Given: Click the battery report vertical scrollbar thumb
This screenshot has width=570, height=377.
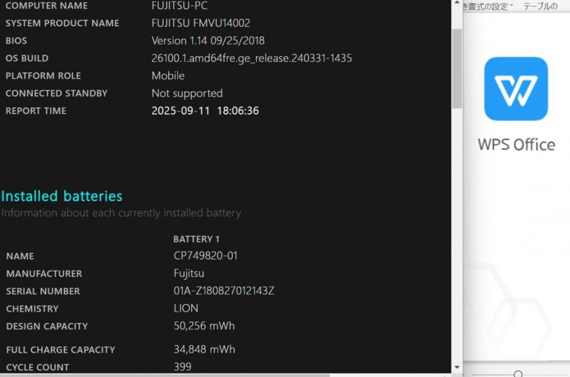Looking at the screenshot, I should [x=457, y=68].
